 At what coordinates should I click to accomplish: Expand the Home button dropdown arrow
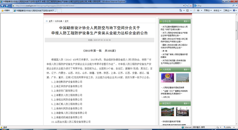[184, 10]
